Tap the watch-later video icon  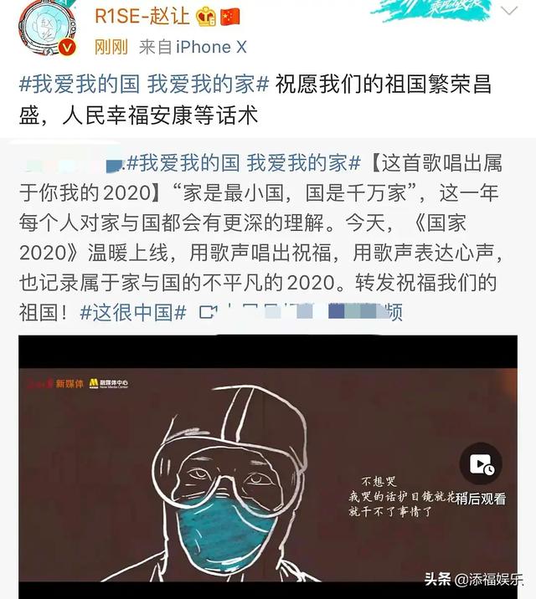pyautogui.click(x=481, y=463)
